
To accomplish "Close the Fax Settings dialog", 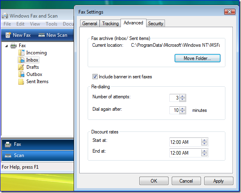I will click(230, 12).
